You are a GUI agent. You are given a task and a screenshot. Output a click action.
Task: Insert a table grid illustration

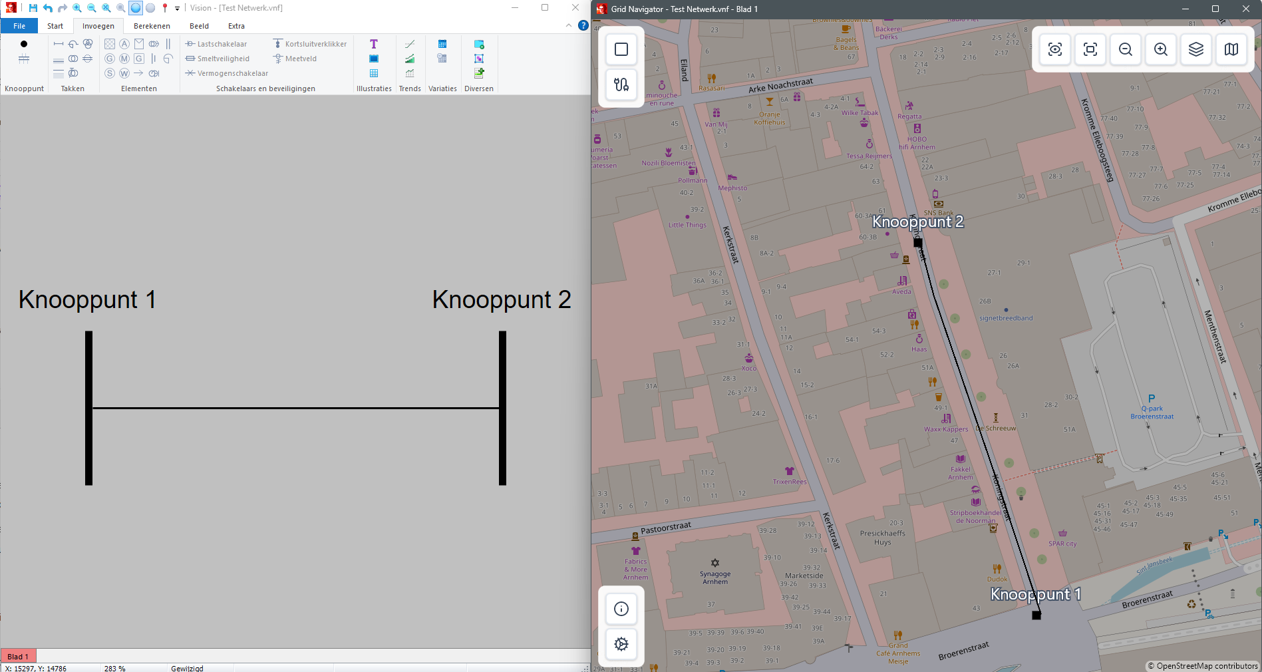374,73
